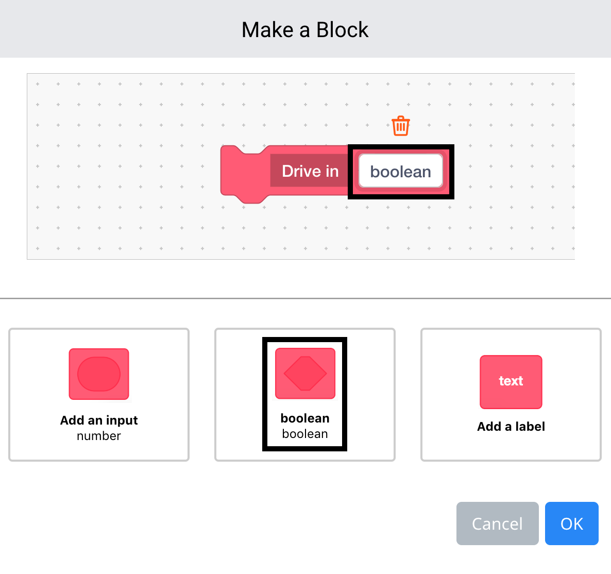The image size is (611, 574).
Task: Select the Add a label card
Action: click(x=511, y=394)
